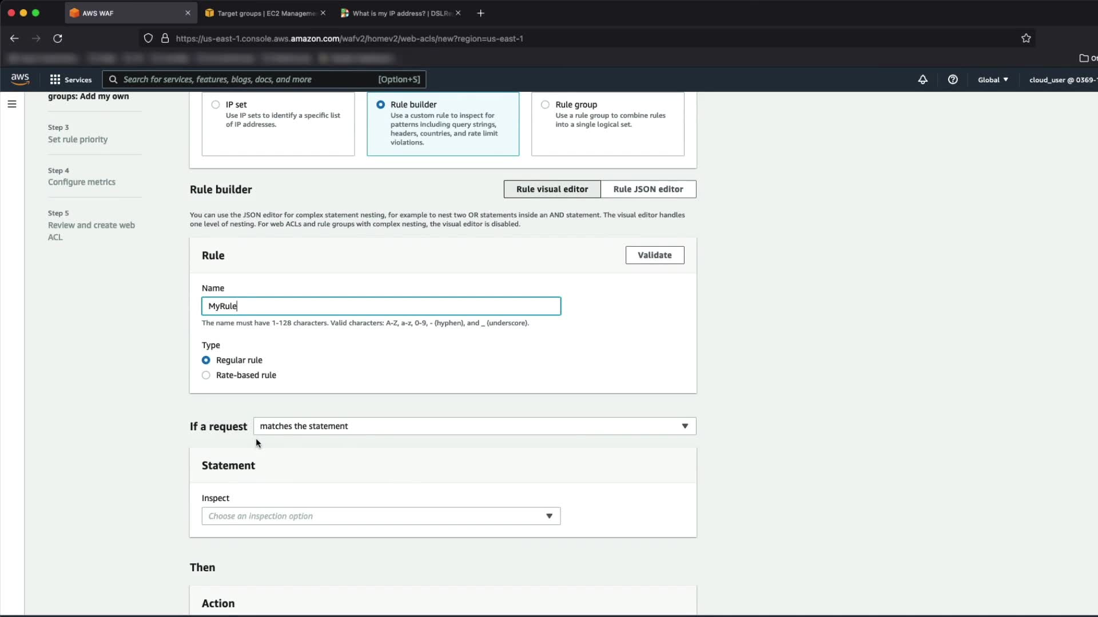Click the AWS logo home icon
The height and width of the screenshot is (617, 1098).
(x=20, y=79)
